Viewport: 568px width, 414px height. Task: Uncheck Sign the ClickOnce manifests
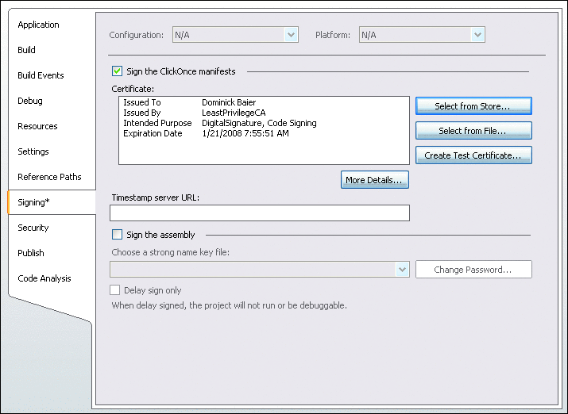(117, 71)
